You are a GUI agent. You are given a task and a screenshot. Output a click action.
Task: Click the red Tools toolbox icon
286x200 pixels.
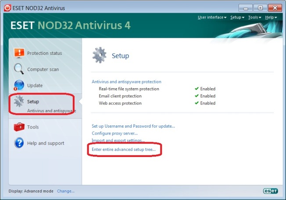[x=19, y=127]
